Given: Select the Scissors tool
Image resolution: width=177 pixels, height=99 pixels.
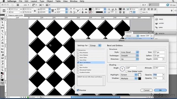Looking at the screenshot, I should pyautogui.click(x=2, y=49).
